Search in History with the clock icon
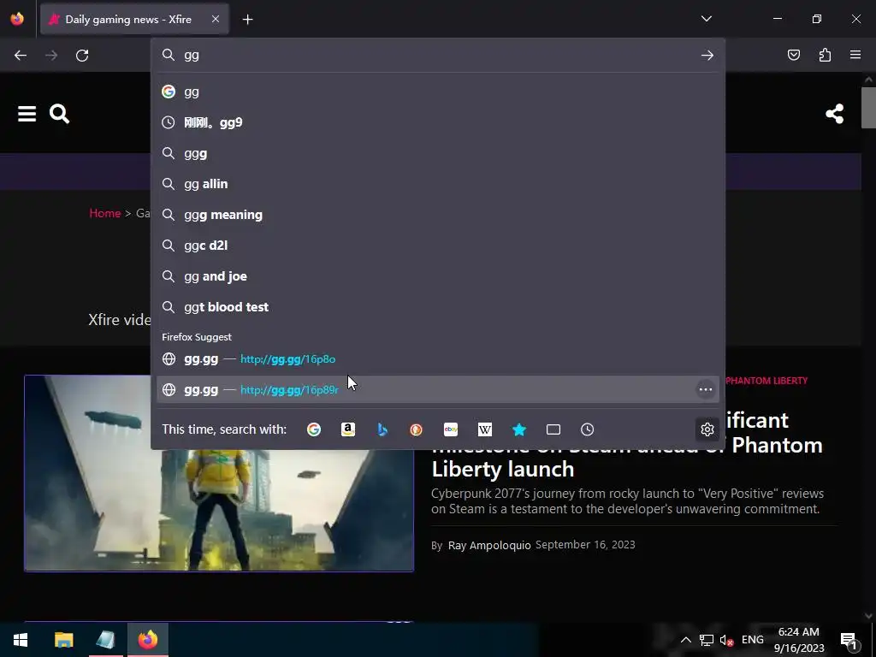Screen dimensions: 876x657 (587, 429)
